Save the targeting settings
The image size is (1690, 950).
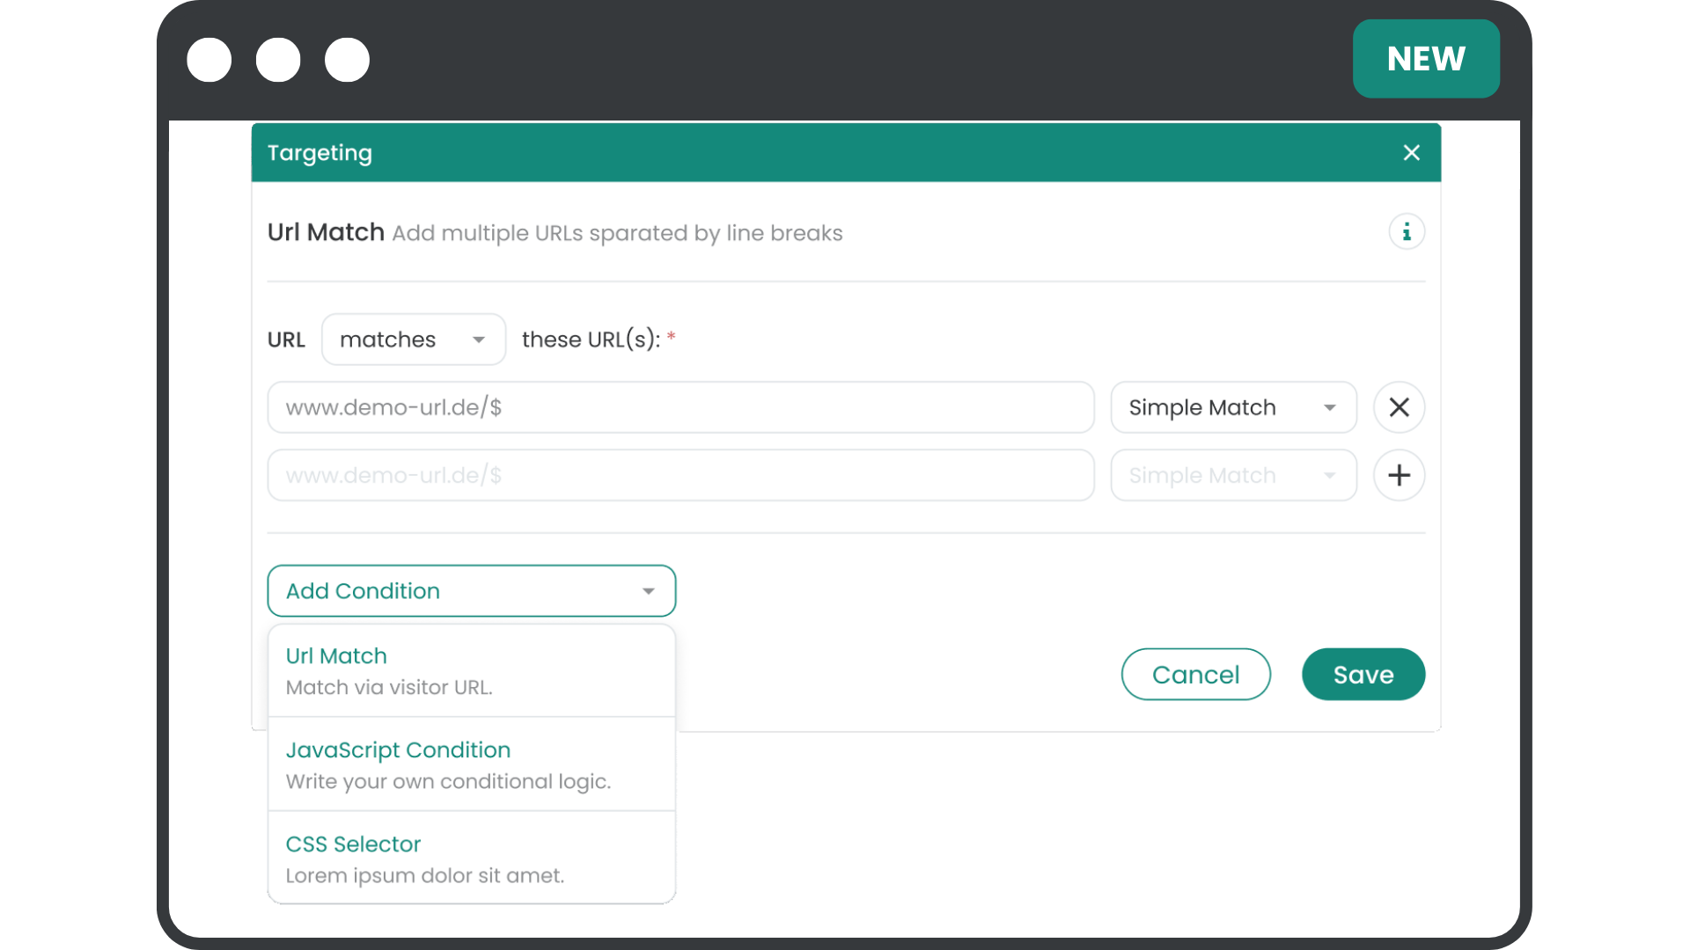[x=1363, y=675]
